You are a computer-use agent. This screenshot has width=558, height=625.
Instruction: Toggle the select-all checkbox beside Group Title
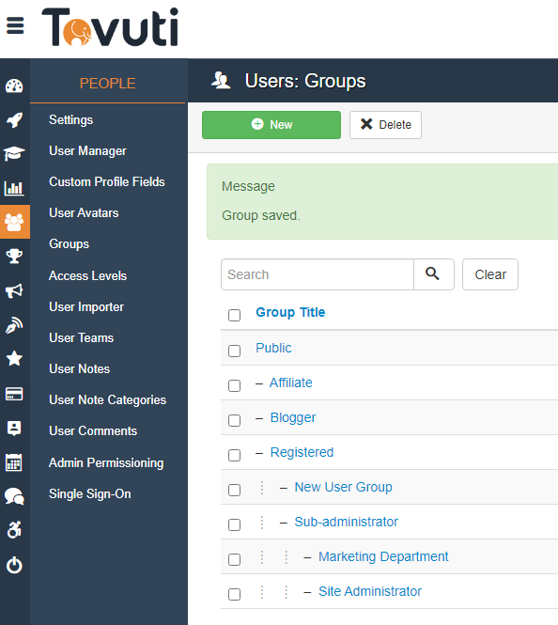[x=234, y=315]
